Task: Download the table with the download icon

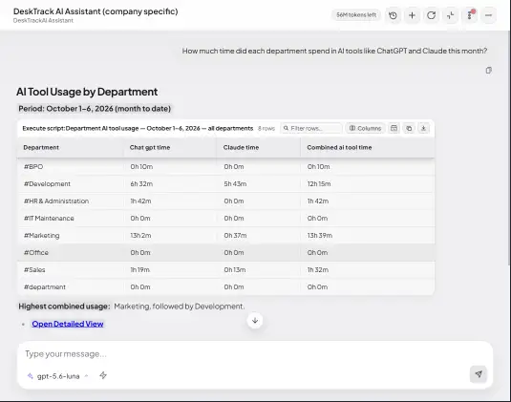Action: coord(424,128)
